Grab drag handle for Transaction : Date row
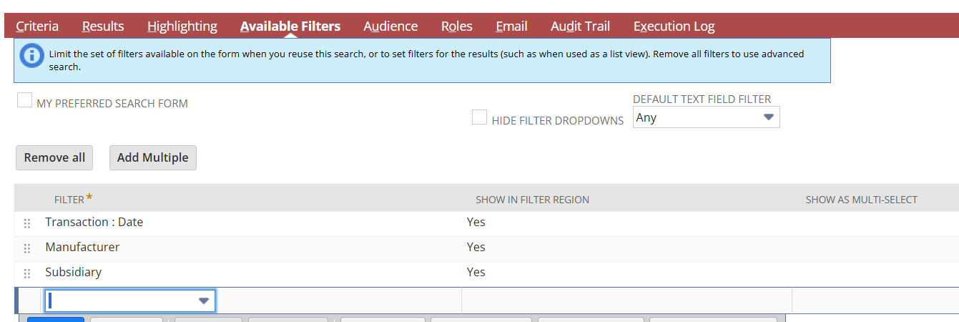 27,223
